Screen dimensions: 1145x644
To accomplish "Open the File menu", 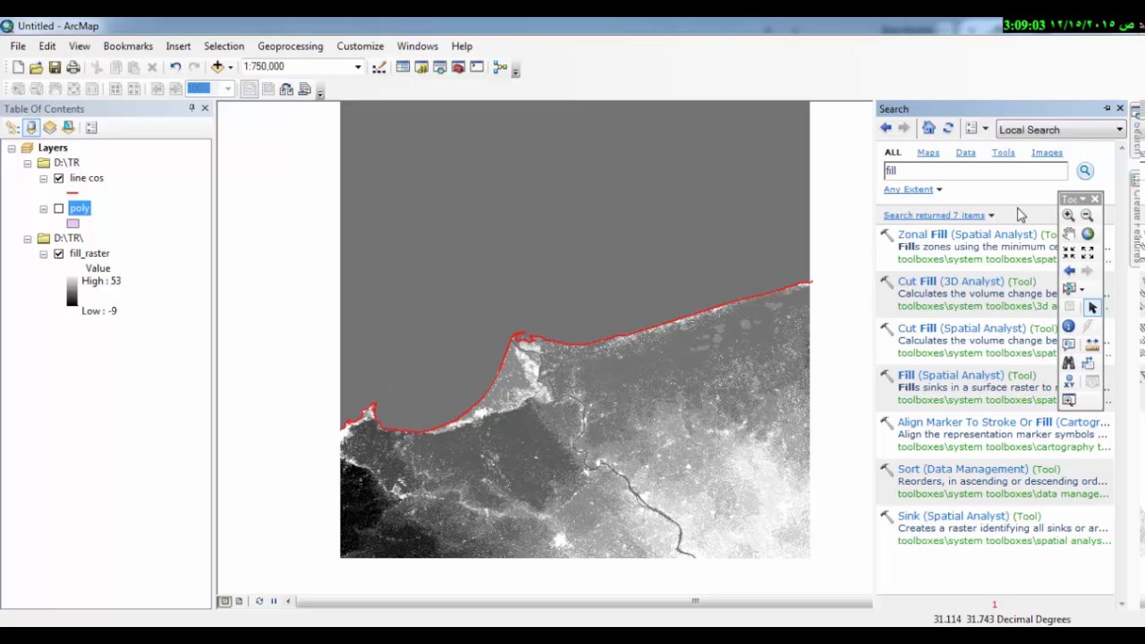I will (18, 46).
